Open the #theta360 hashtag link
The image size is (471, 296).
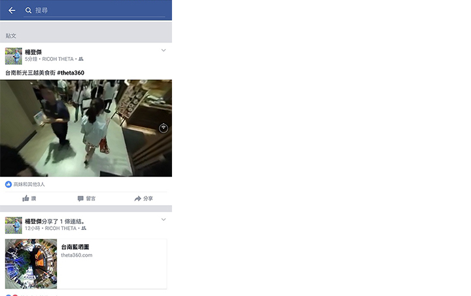pos(71,73)
